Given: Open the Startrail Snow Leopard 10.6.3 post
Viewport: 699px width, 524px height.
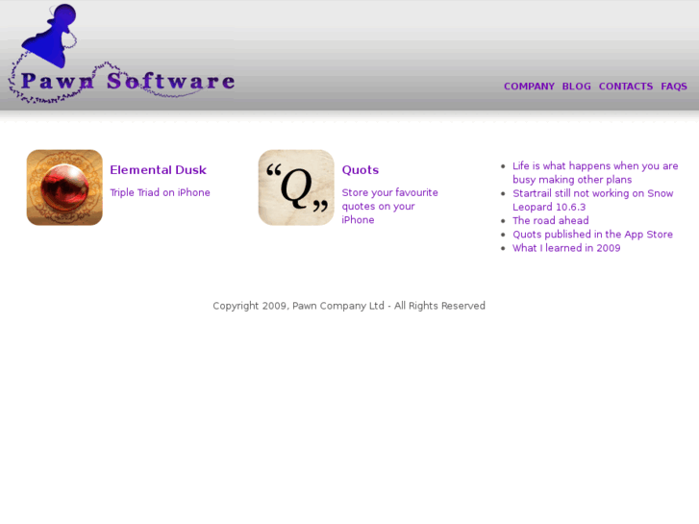Looking at the screenshot, I should [593, 200].
